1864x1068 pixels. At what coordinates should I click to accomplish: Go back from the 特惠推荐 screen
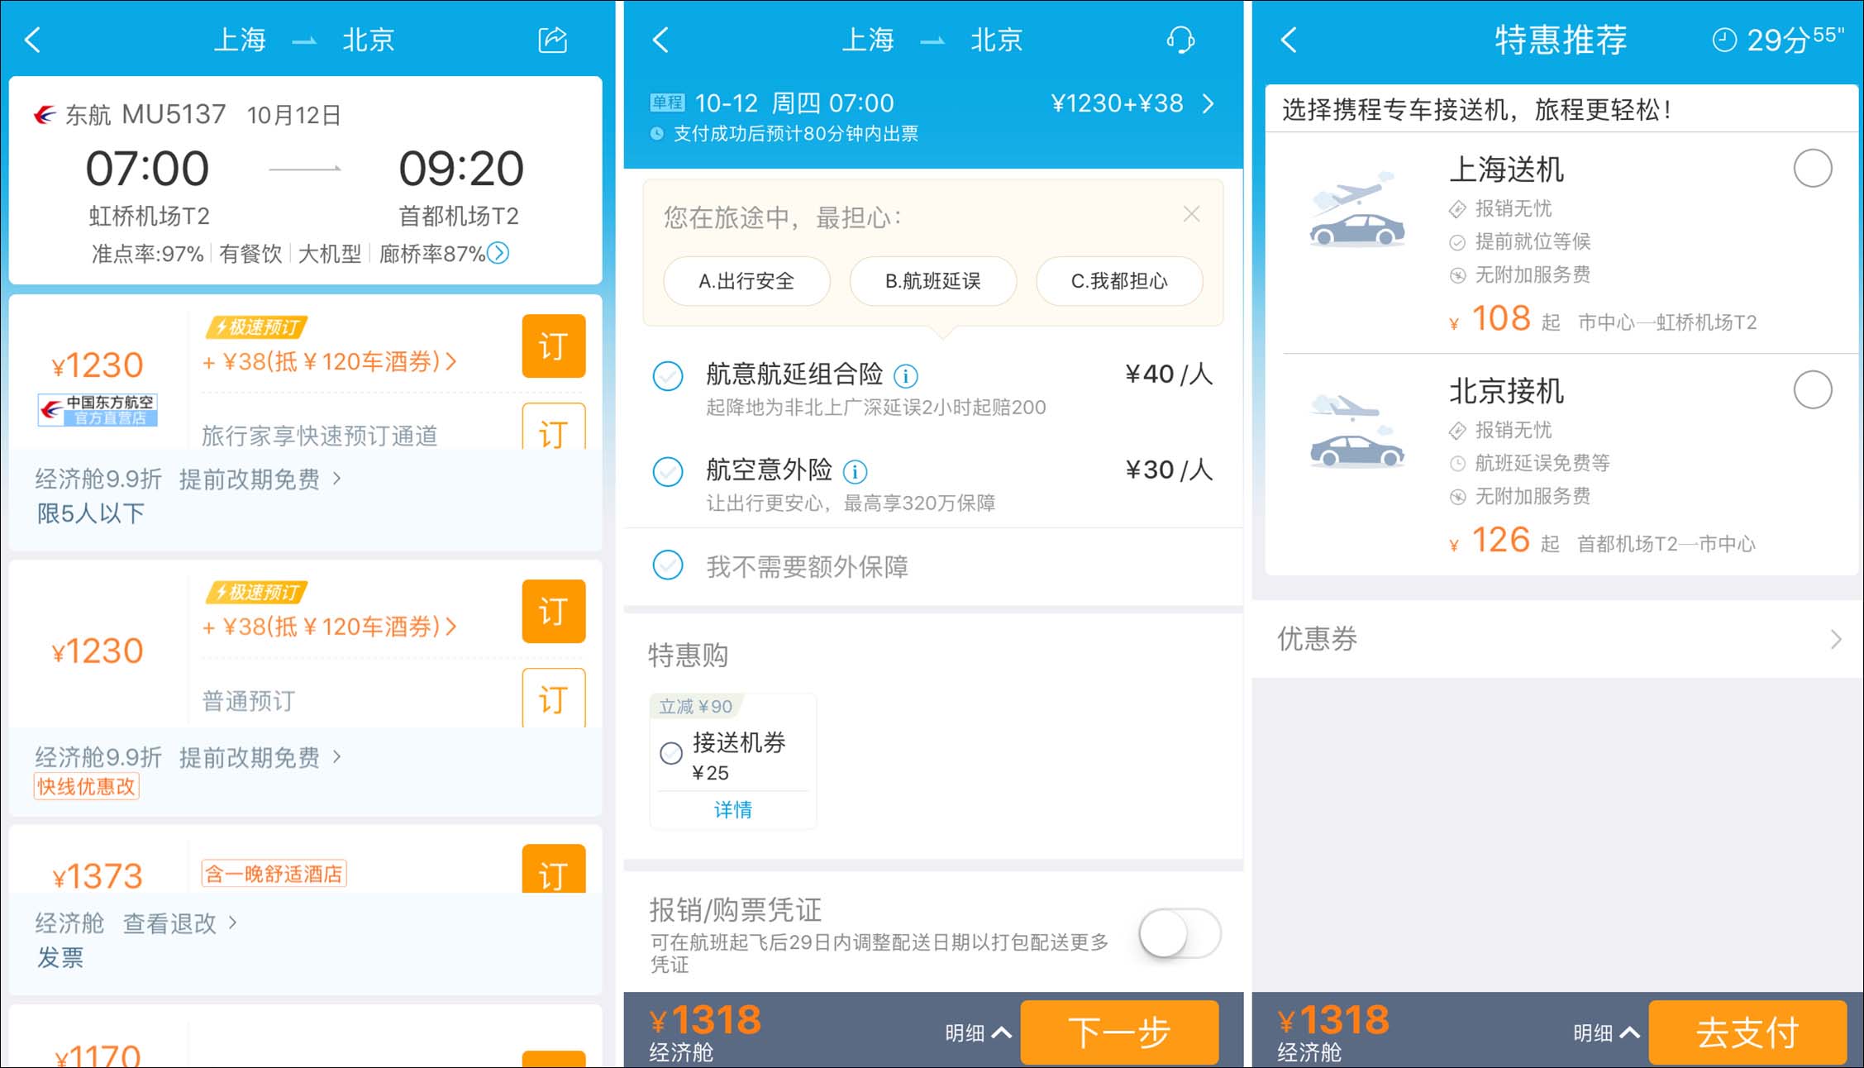coord(1289,40)
